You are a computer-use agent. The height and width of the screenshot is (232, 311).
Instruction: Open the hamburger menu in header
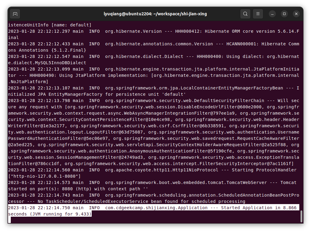click(258, 14)
